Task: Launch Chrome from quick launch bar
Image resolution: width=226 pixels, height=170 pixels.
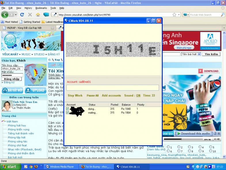Action: [x=31, y=167]
